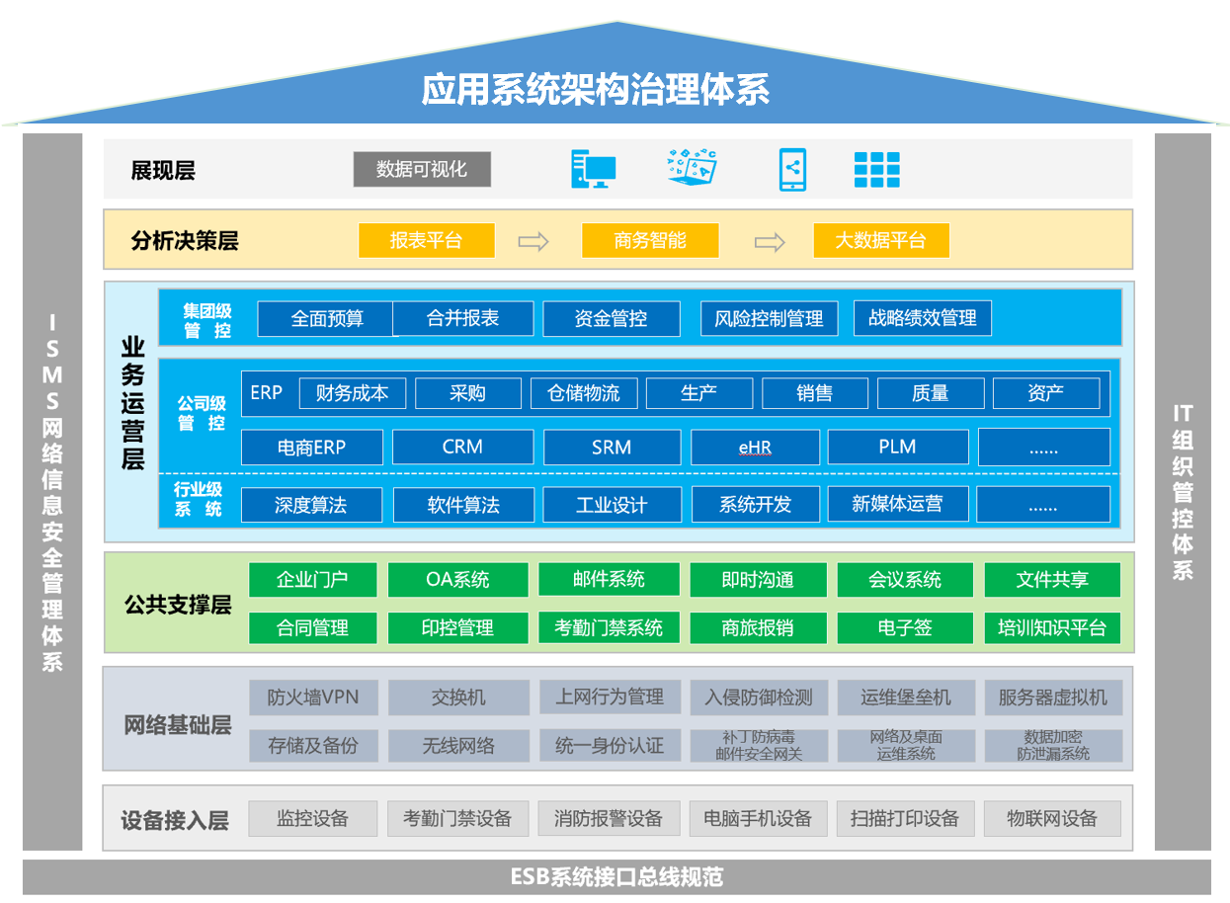Click the 监控设备 box
This screenshot has height=903, width=1230.
click(313, 819)
